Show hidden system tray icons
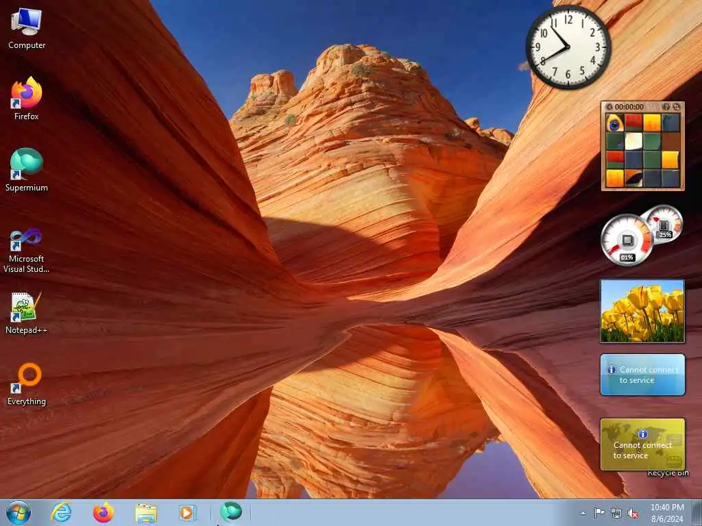 tap(583, 513)
